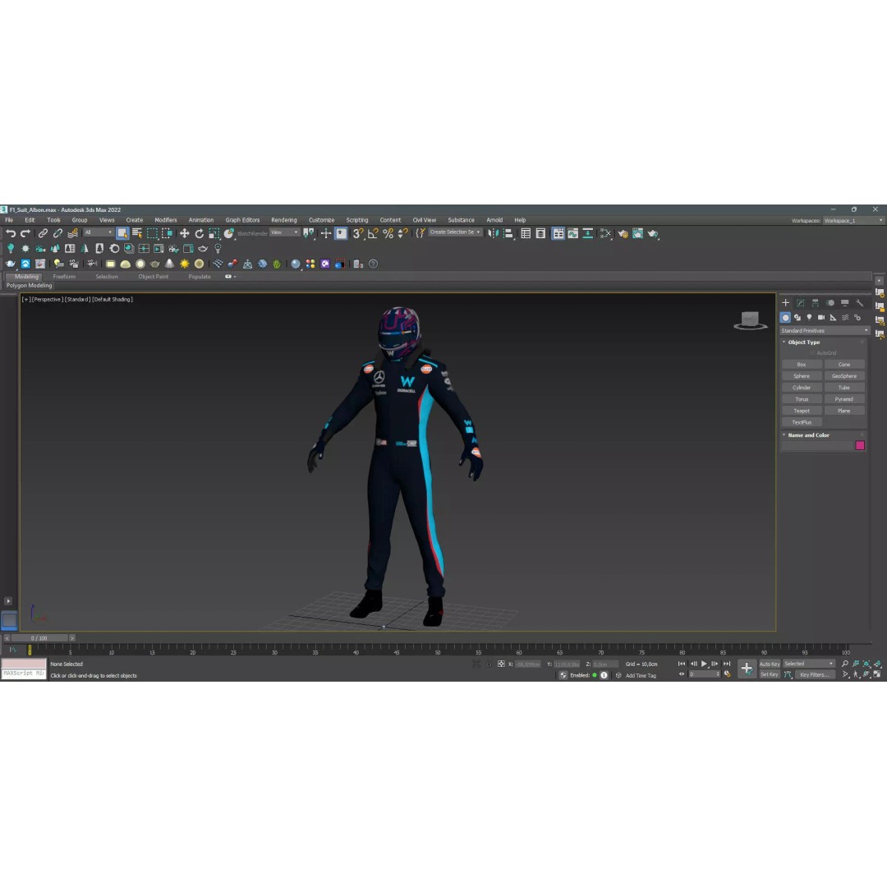This screenshot has height=887, width=887.
Task: Open the Reference Coordinate System dropdown
Action: pos(283,232)
